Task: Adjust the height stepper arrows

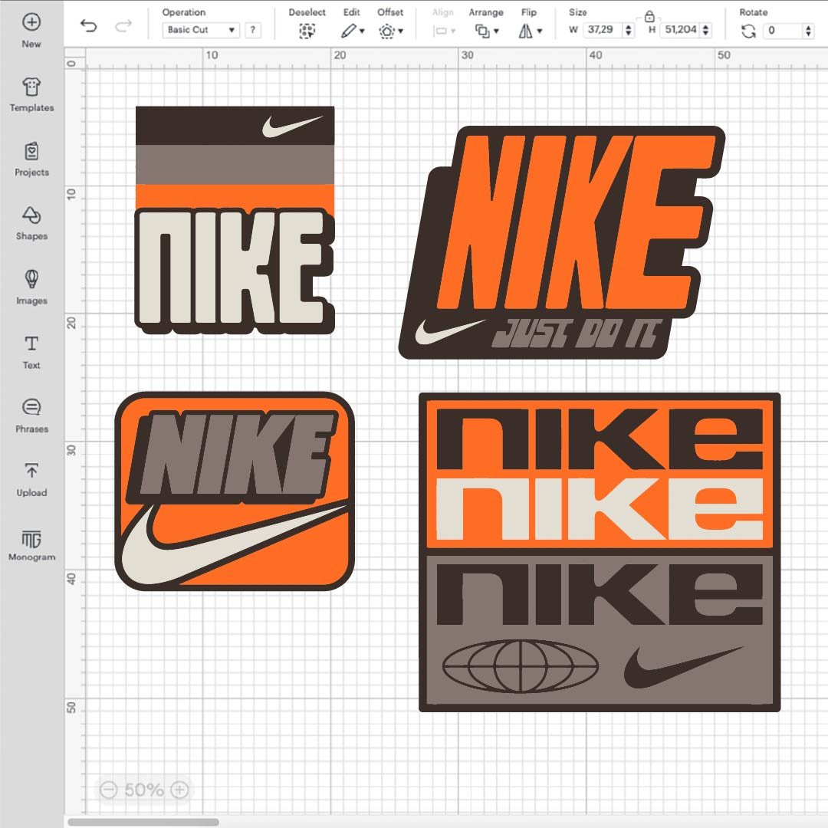Action: 706,30
